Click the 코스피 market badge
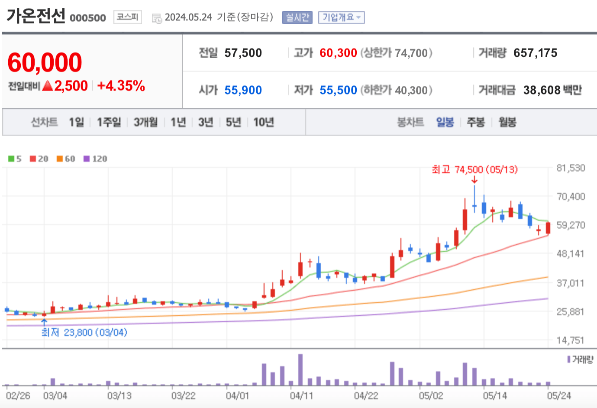 tap(128, 17)
